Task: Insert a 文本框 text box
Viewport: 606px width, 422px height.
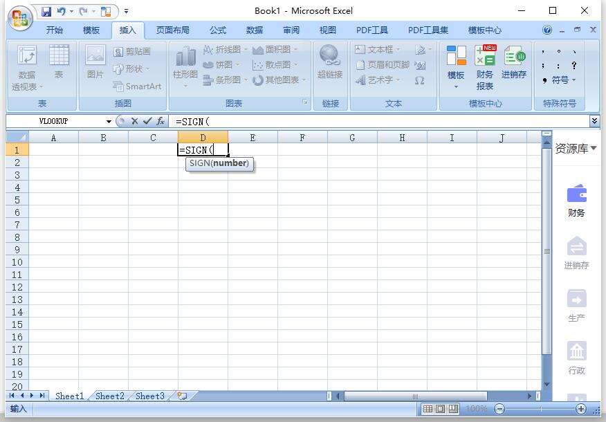Action: pos(378,50)
